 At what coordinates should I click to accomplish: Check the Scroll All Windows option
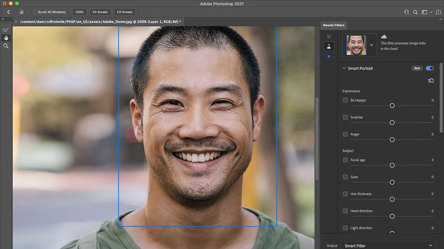35,12
